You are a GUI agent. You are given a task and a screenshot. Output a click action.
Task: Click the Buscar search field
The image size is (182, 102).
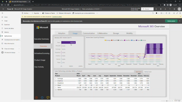[x=147, y=9]
